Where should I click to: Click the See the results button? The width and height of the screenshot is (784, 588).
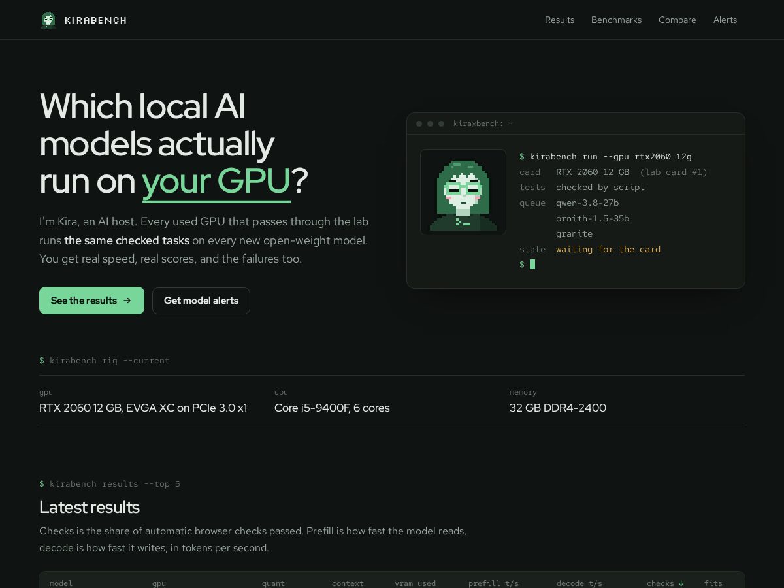click(x=91, y=301)
